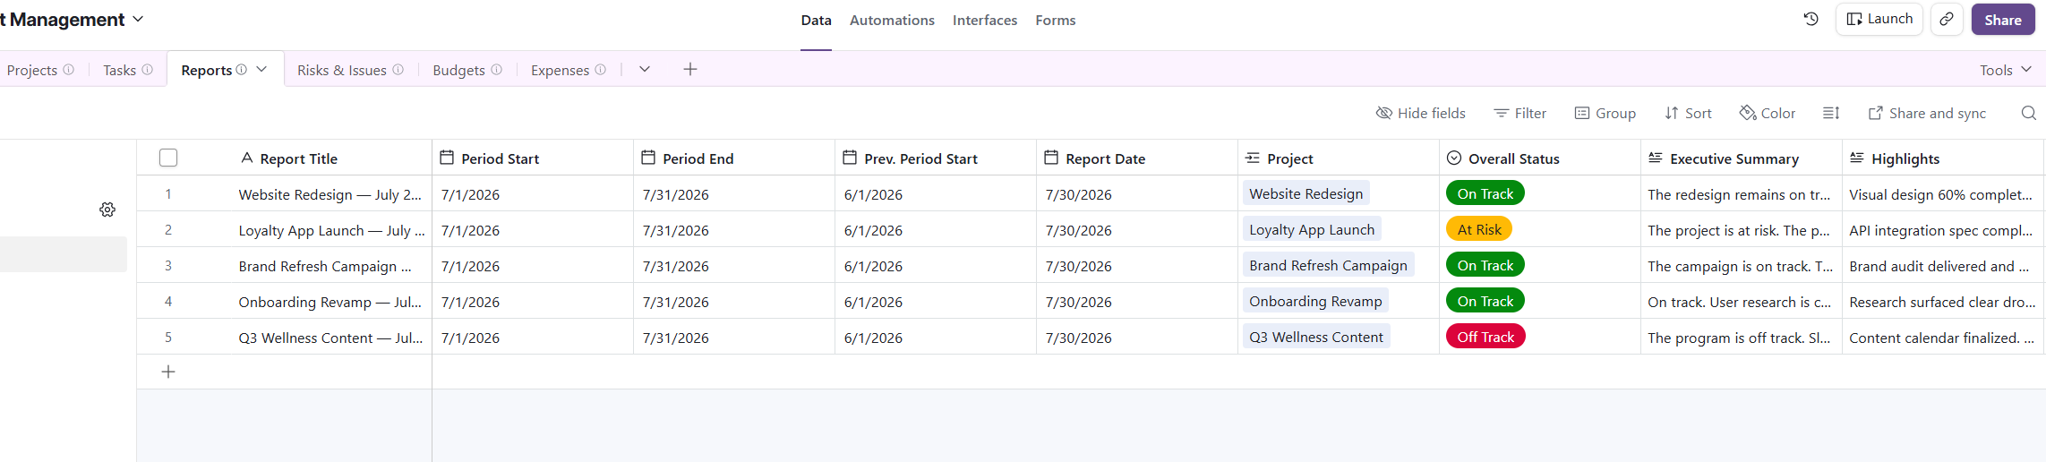Click Project linked-record field icon
This screenshot has width=2046, height=462.
(1253, 158)
